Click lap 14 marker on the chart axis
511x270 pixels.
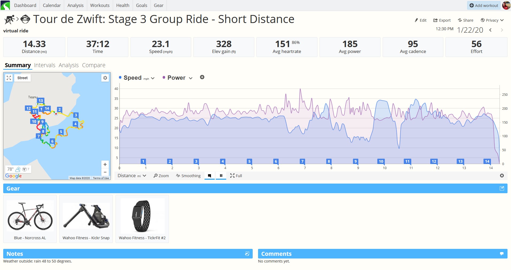coord(487,161)
